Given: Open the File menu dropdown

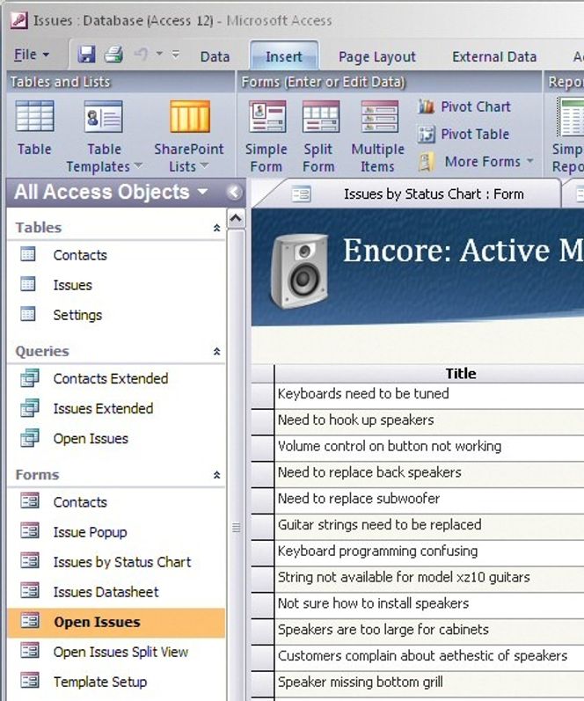Looking at the screenshot, I should point(32,55).
